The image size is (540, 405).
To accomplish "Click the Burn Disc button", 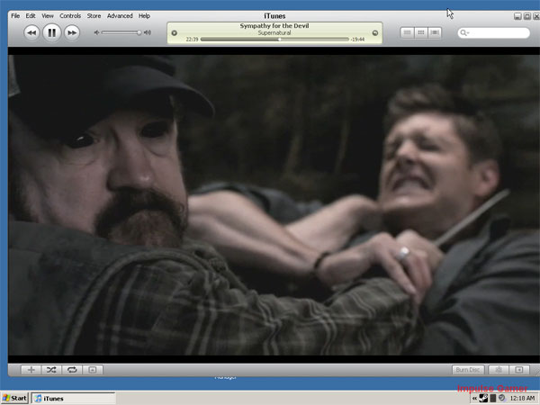I will (468, 370).
